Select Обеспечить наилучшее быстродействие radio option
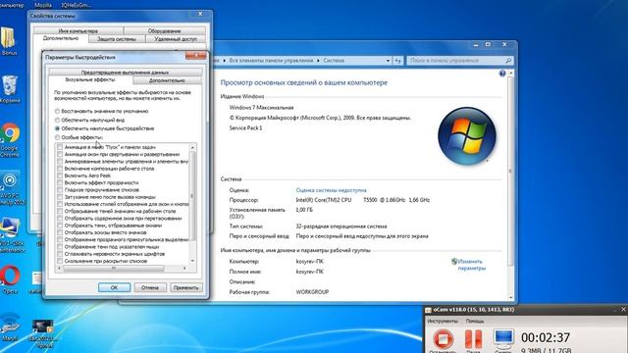 (x=57, y=128)
